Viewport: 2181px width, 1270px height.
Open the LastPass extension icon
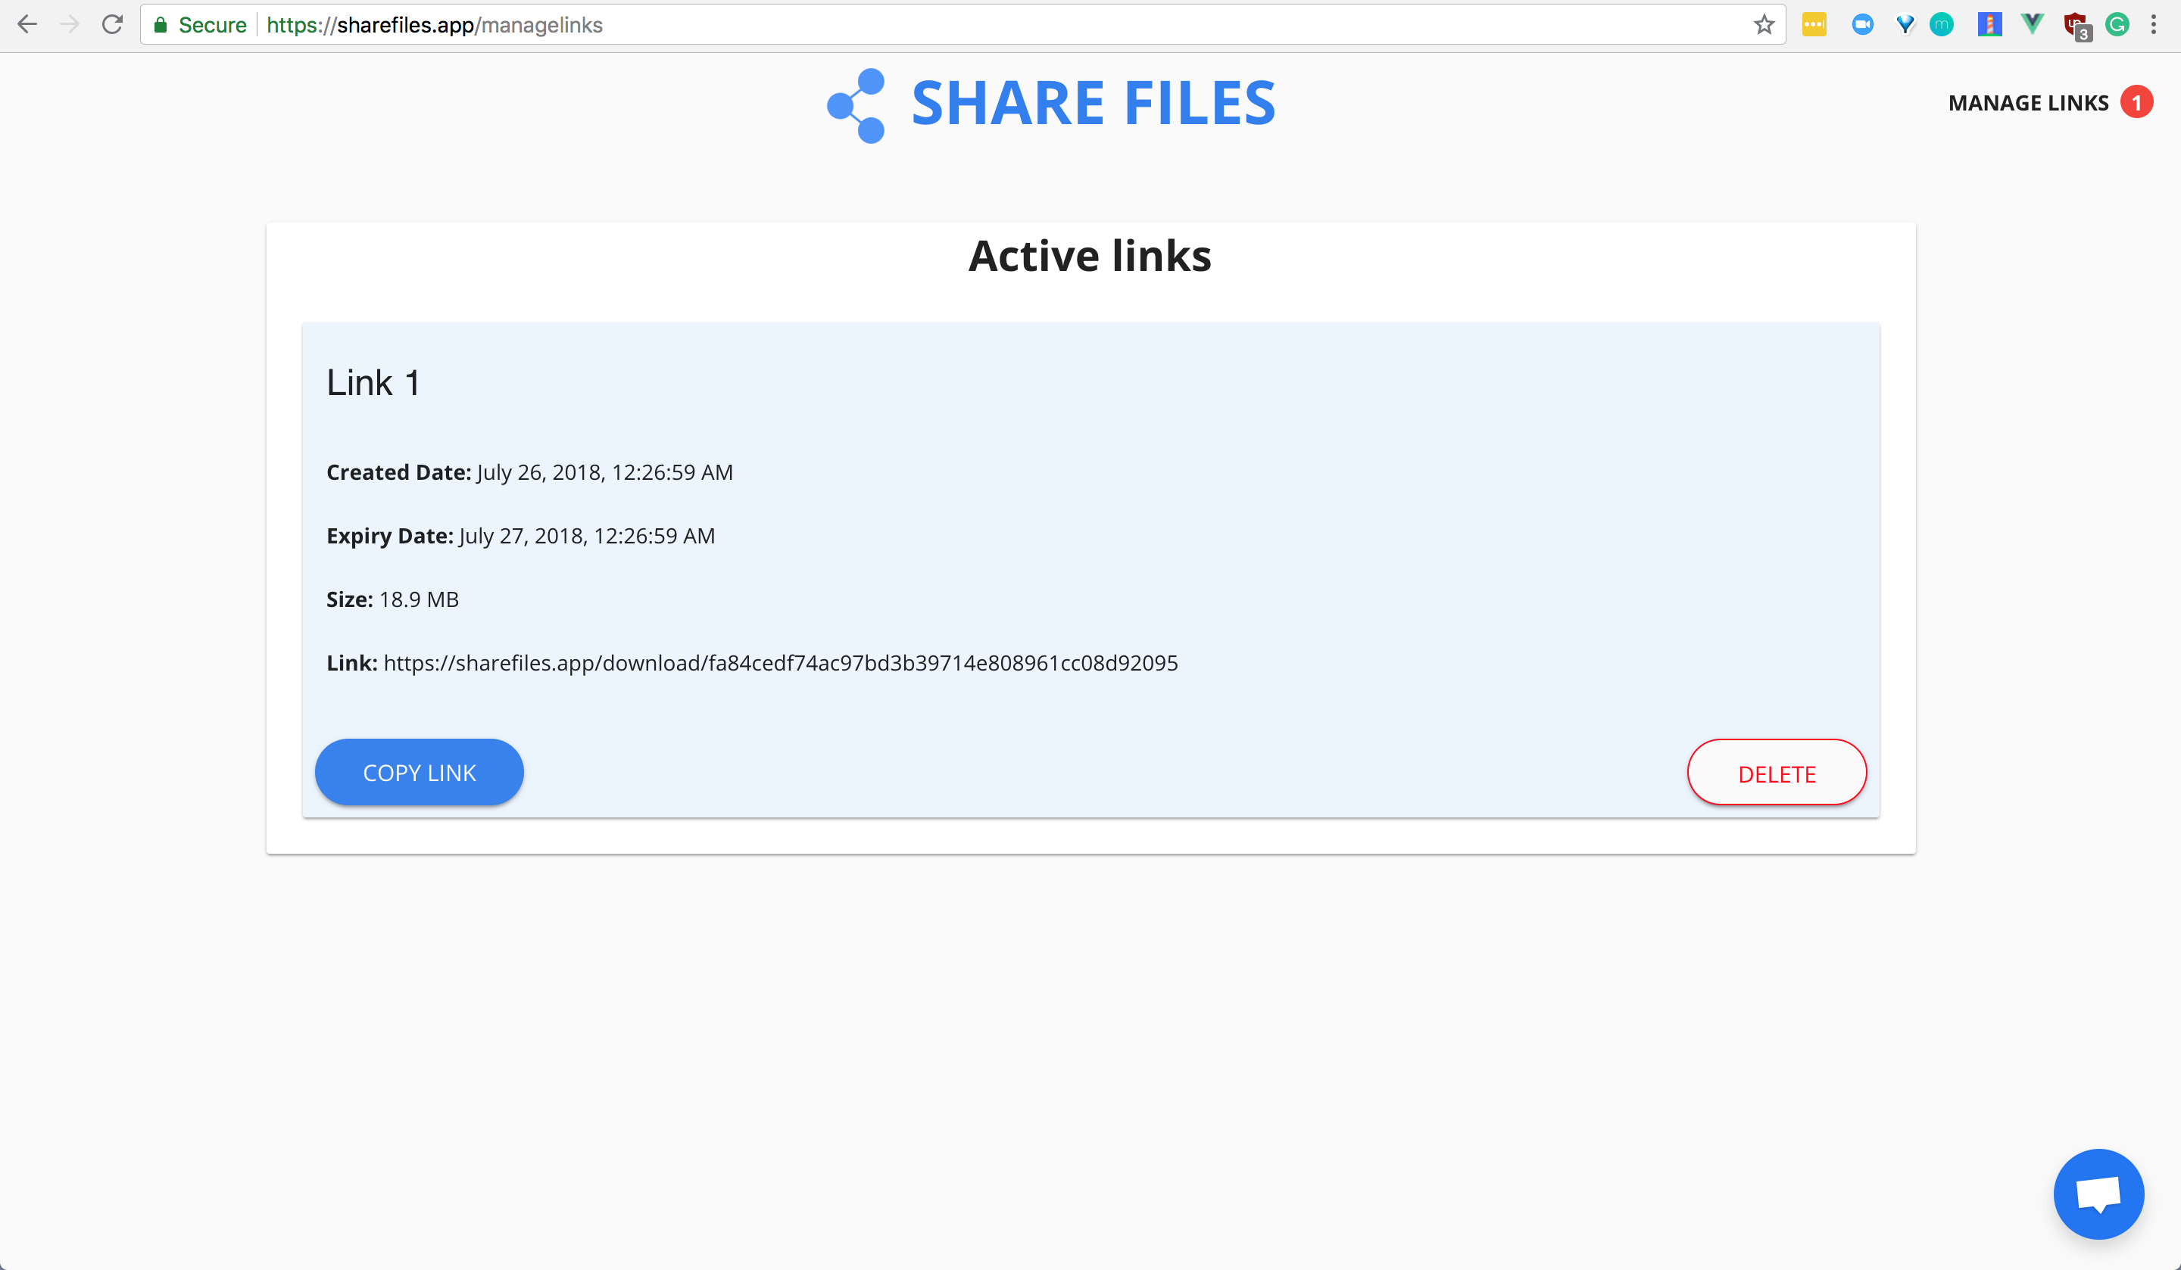pos(1815,24)
